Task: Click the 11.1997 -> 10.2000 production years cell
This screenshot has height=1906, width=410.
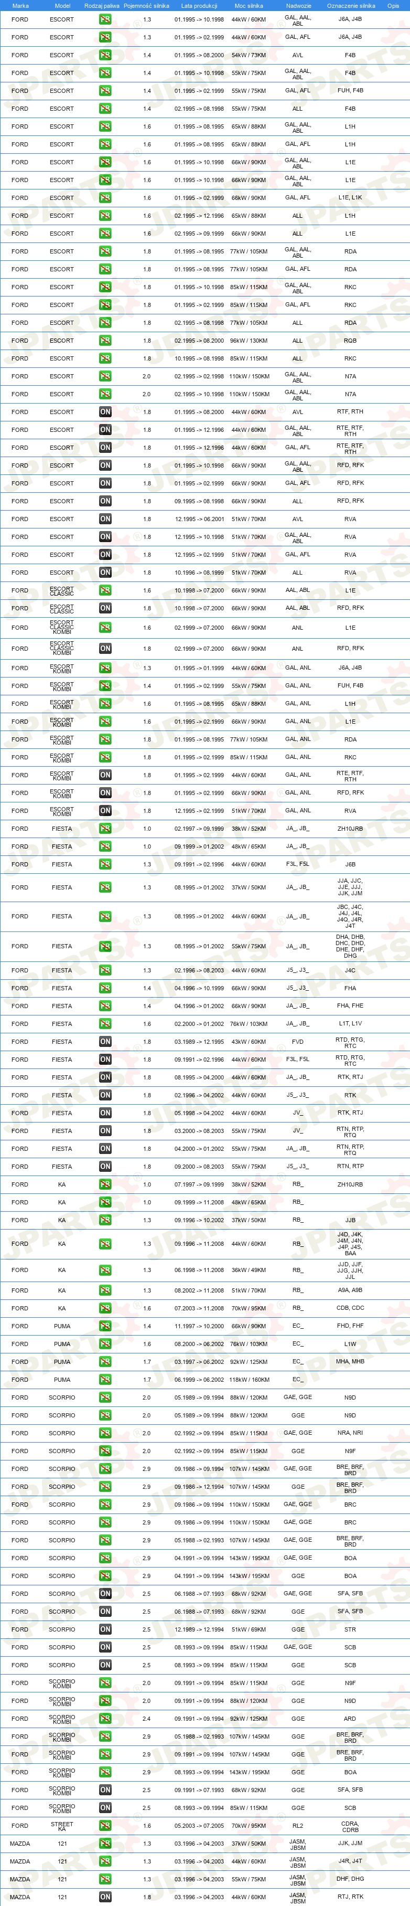Action: (x=199, y=1326)
